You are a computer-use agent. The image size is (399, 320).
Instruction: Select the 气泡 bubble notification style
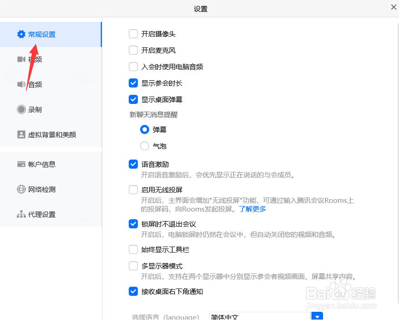coord(145,146)
